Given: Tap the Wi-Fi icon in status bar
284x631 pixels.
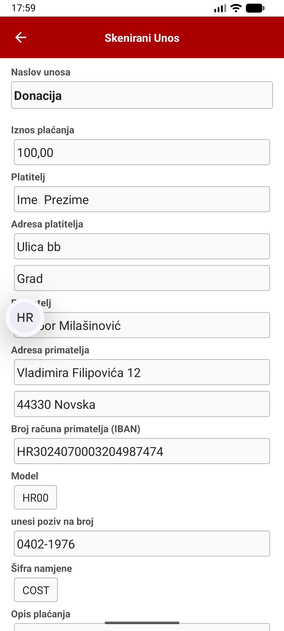Looking at the screenshot, I should click(x=236, y=8).
